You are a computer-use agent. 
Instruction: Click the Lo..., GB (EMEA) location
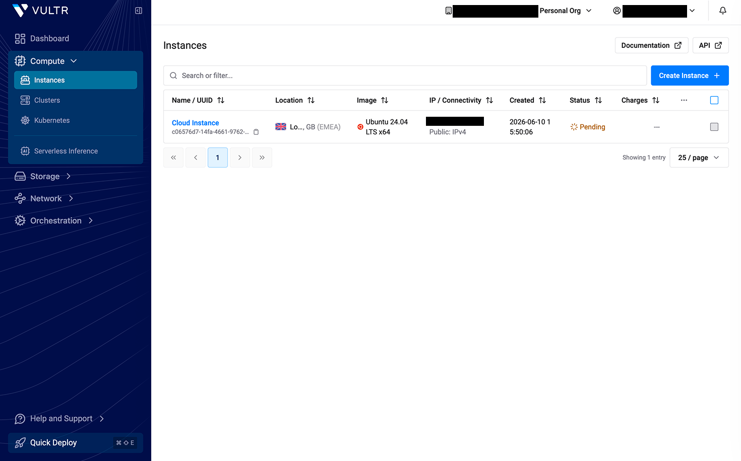pos(315,127)
